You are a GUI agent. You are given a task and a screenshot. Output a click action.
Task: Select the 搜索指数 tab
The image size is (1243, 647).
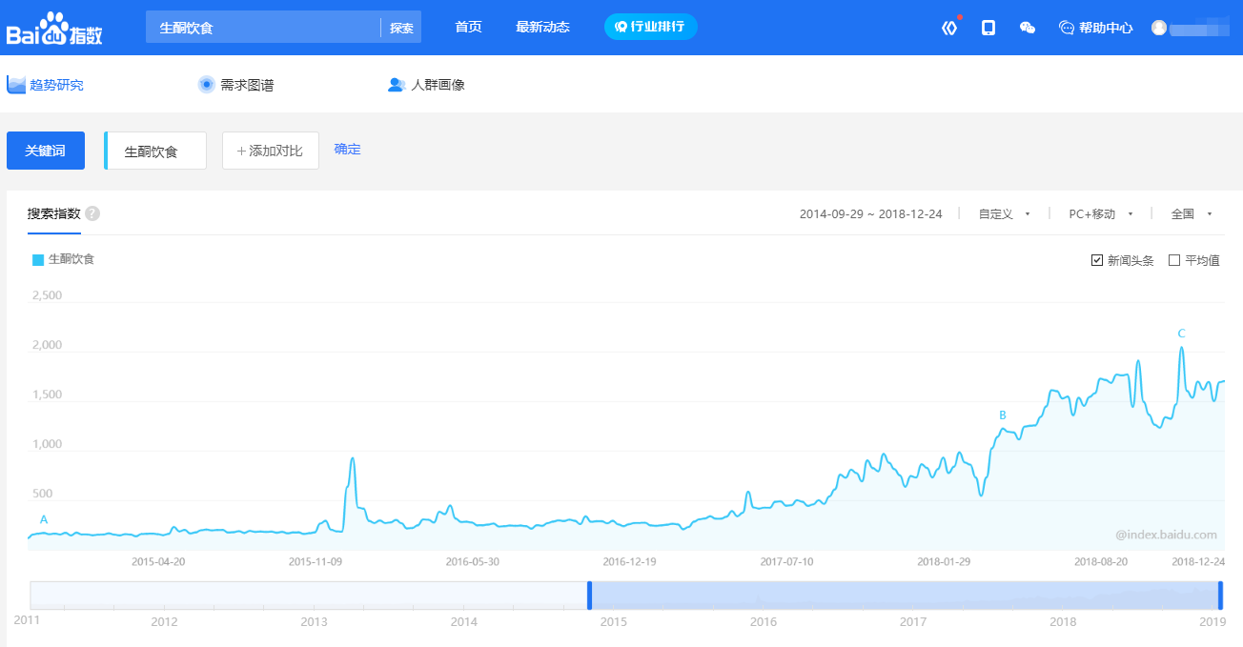pyautogui.click(x=54, y=213)
